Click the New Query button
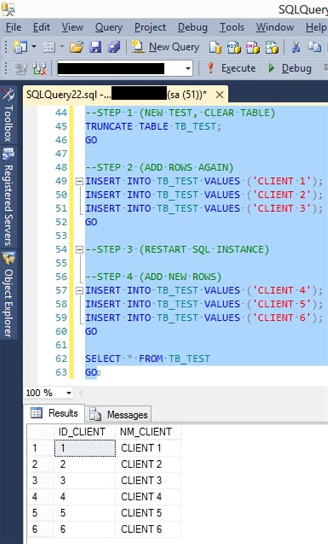Screen dimensions: 328x544 click(165, 47)
